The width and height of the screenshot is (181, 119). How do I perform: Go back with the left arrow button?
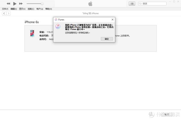(x=4, y=14)
